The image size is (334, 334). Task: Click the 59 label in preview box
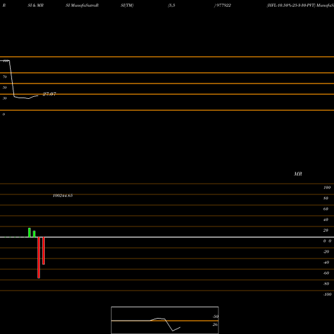click(x=215, y=317)
